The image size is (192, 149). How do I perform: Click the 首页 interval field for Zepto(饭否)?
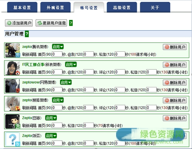(57, 143)
